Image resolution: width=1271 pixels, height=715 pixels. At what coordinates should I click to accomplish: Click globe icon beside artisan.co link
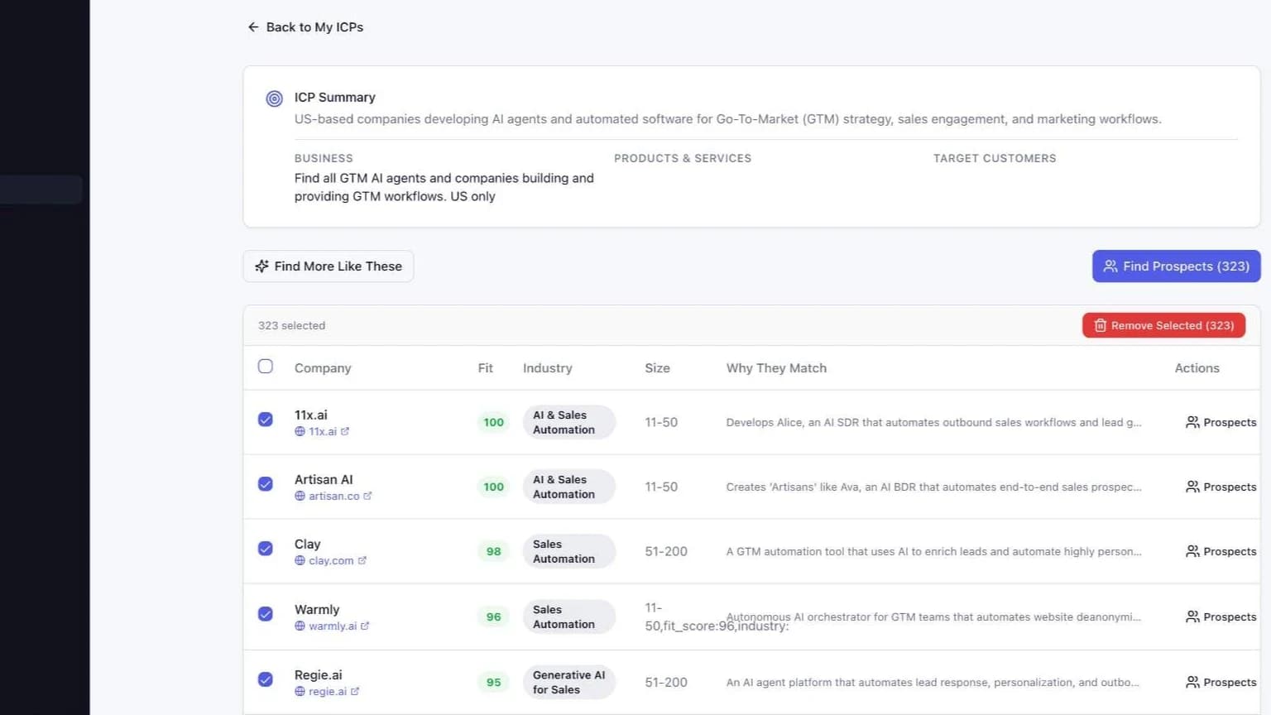[300, 496]
